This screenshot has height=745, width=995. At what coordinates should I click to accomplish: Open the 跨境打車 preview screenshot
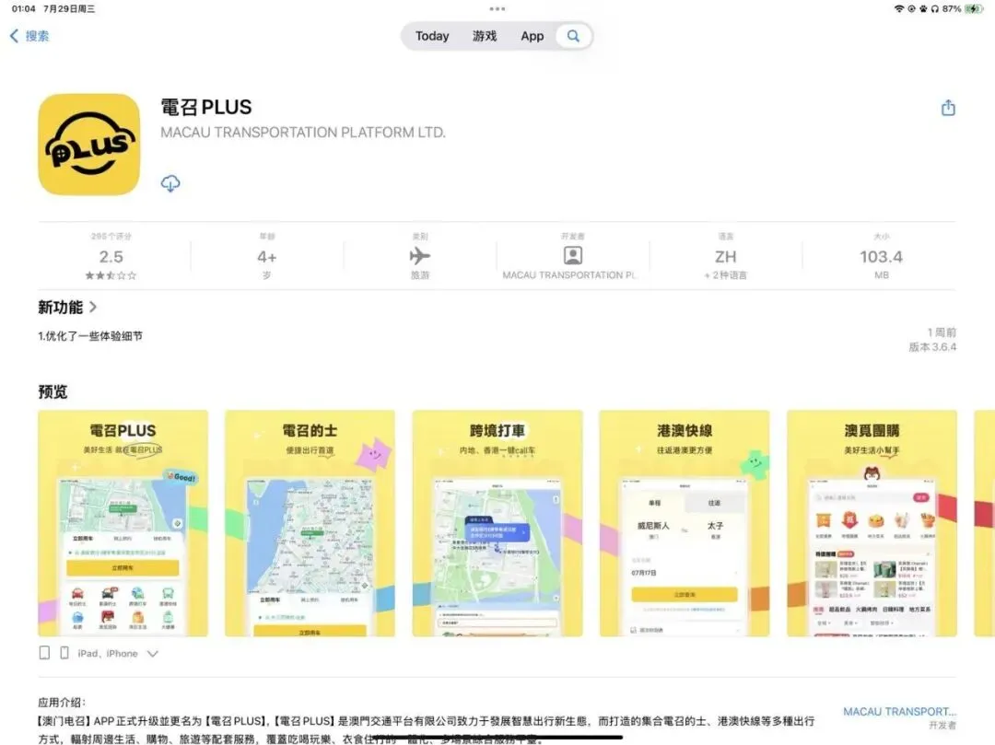coord(497,523)
